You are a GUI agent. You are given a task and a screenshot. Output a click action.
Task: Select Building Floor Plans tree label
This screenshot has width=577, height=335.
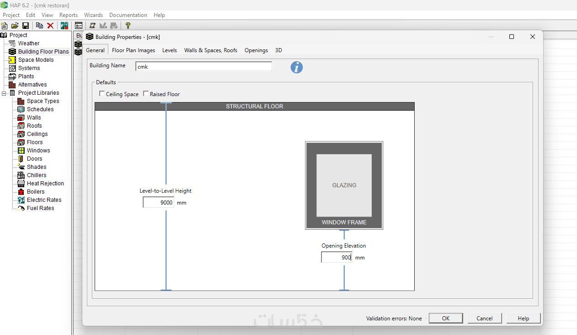pos(43,52)
